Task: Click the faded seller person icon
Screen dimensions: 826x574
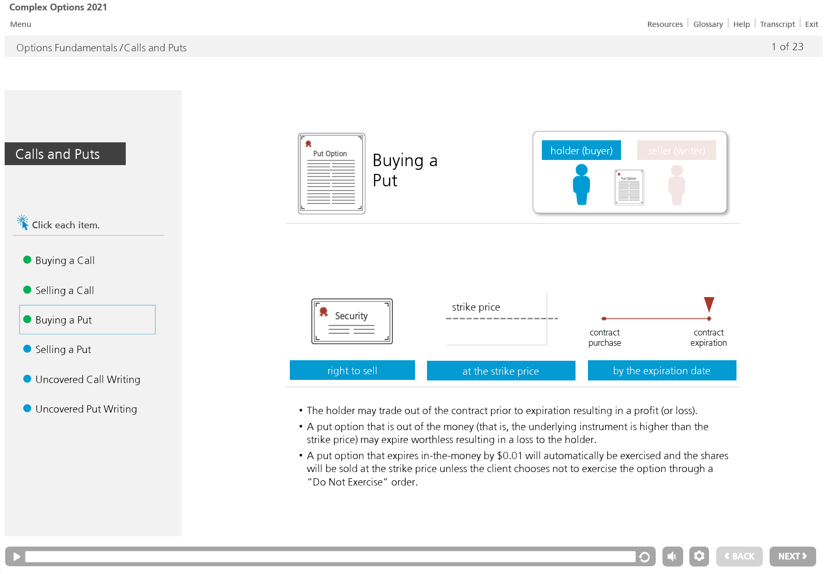Action: point(676,185)
